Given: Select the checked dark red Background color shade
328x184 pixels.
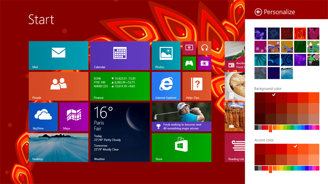Looking at the screenshot, I should pyautogui.click(x=271, y=98).
